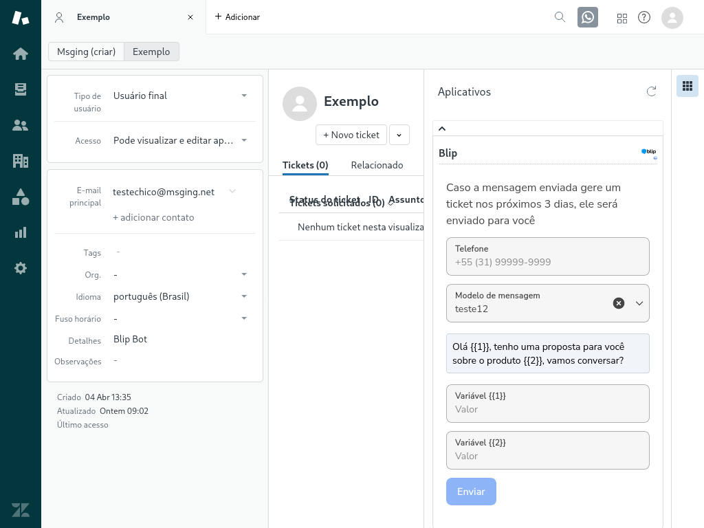Screen dimensions: 704x528
Task: Open the Zendesk home dashboard icon
Action: [20, 53]
